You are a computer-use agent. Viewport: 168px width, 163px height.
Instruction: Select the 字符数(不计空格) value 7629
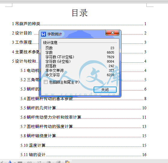point(110,57)
